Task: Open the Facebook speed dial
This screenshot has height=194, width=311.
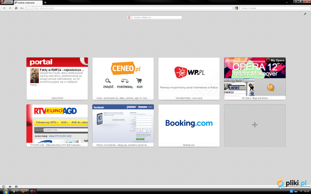Action: click(123, 125)
